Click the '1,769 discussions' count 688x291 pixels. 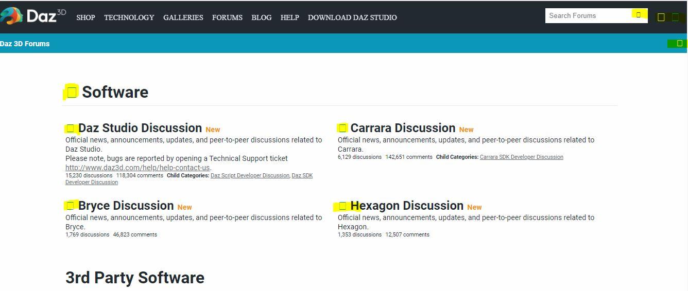point(87,235)
